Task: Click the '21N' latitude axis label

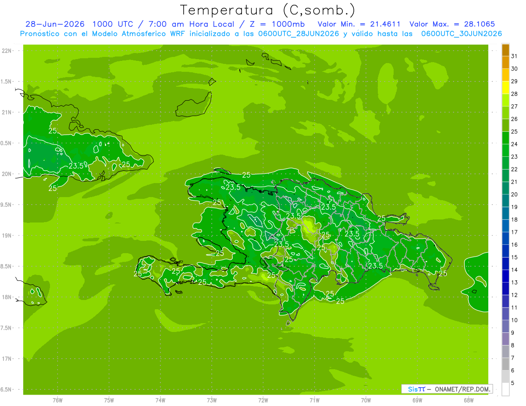Action: tap(7, 112)
